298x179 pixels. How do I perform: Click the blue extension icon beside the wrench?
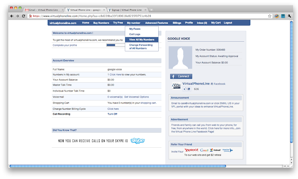(283, 16)
